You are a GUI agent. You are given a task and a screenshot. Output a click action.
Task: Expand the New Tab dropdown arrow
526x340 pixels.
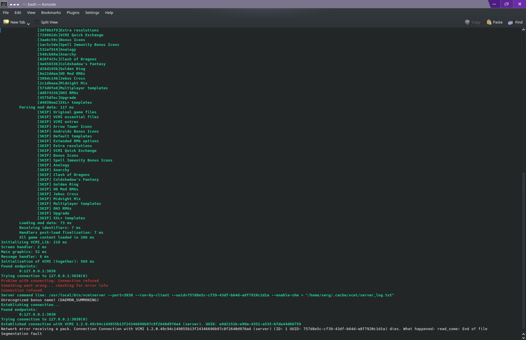point(28,24)
